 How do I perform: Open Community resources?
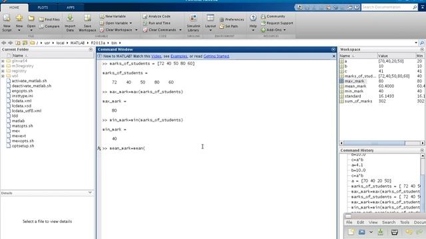[273, 16]
